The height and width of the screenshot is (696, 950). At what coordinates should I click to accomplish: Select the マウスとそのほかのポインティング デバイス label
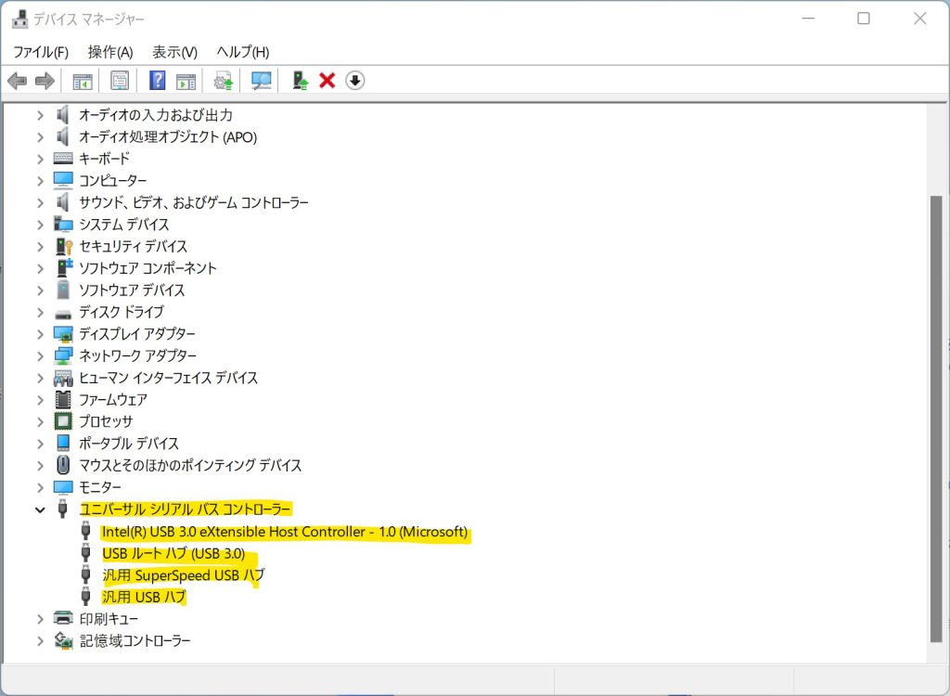coord(190,465)
